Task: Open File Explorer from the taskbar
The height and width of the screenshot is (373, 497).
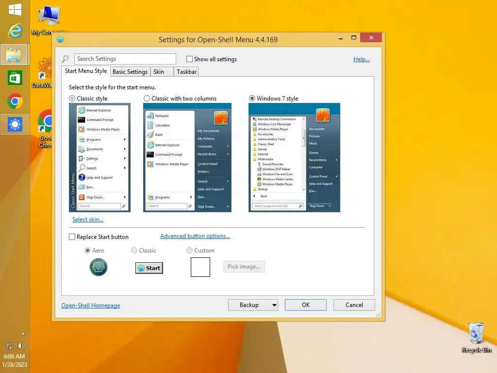Action: pos(15,54)
